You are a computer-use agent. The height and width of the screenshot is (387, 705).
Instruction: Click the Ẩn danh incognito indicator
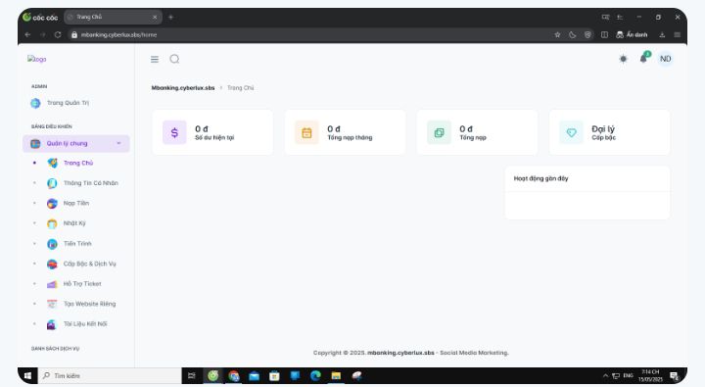tap(632, 34)
